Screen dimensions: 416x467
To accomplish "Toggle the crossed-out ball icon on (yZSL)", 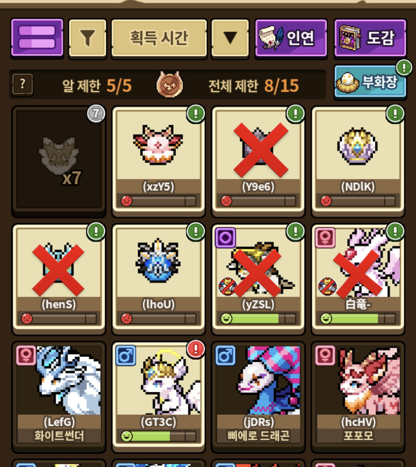I will pyautogui.click(x=228, y=287).
